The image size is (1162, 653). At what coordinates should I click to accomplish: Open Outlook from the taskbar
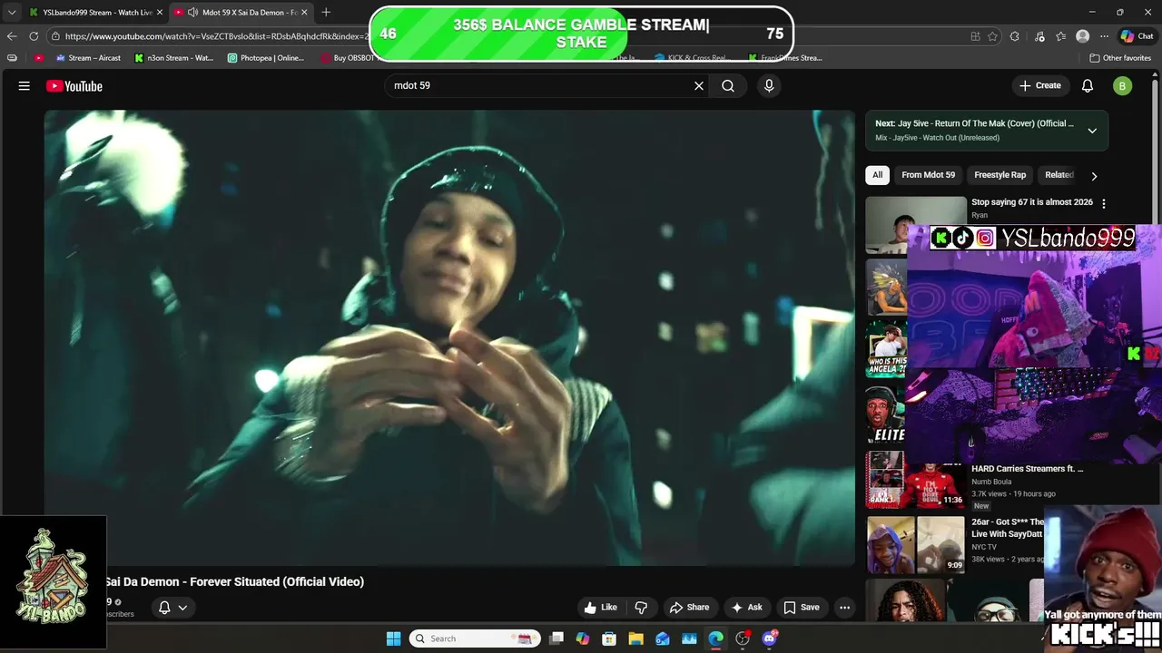[663, 638]
